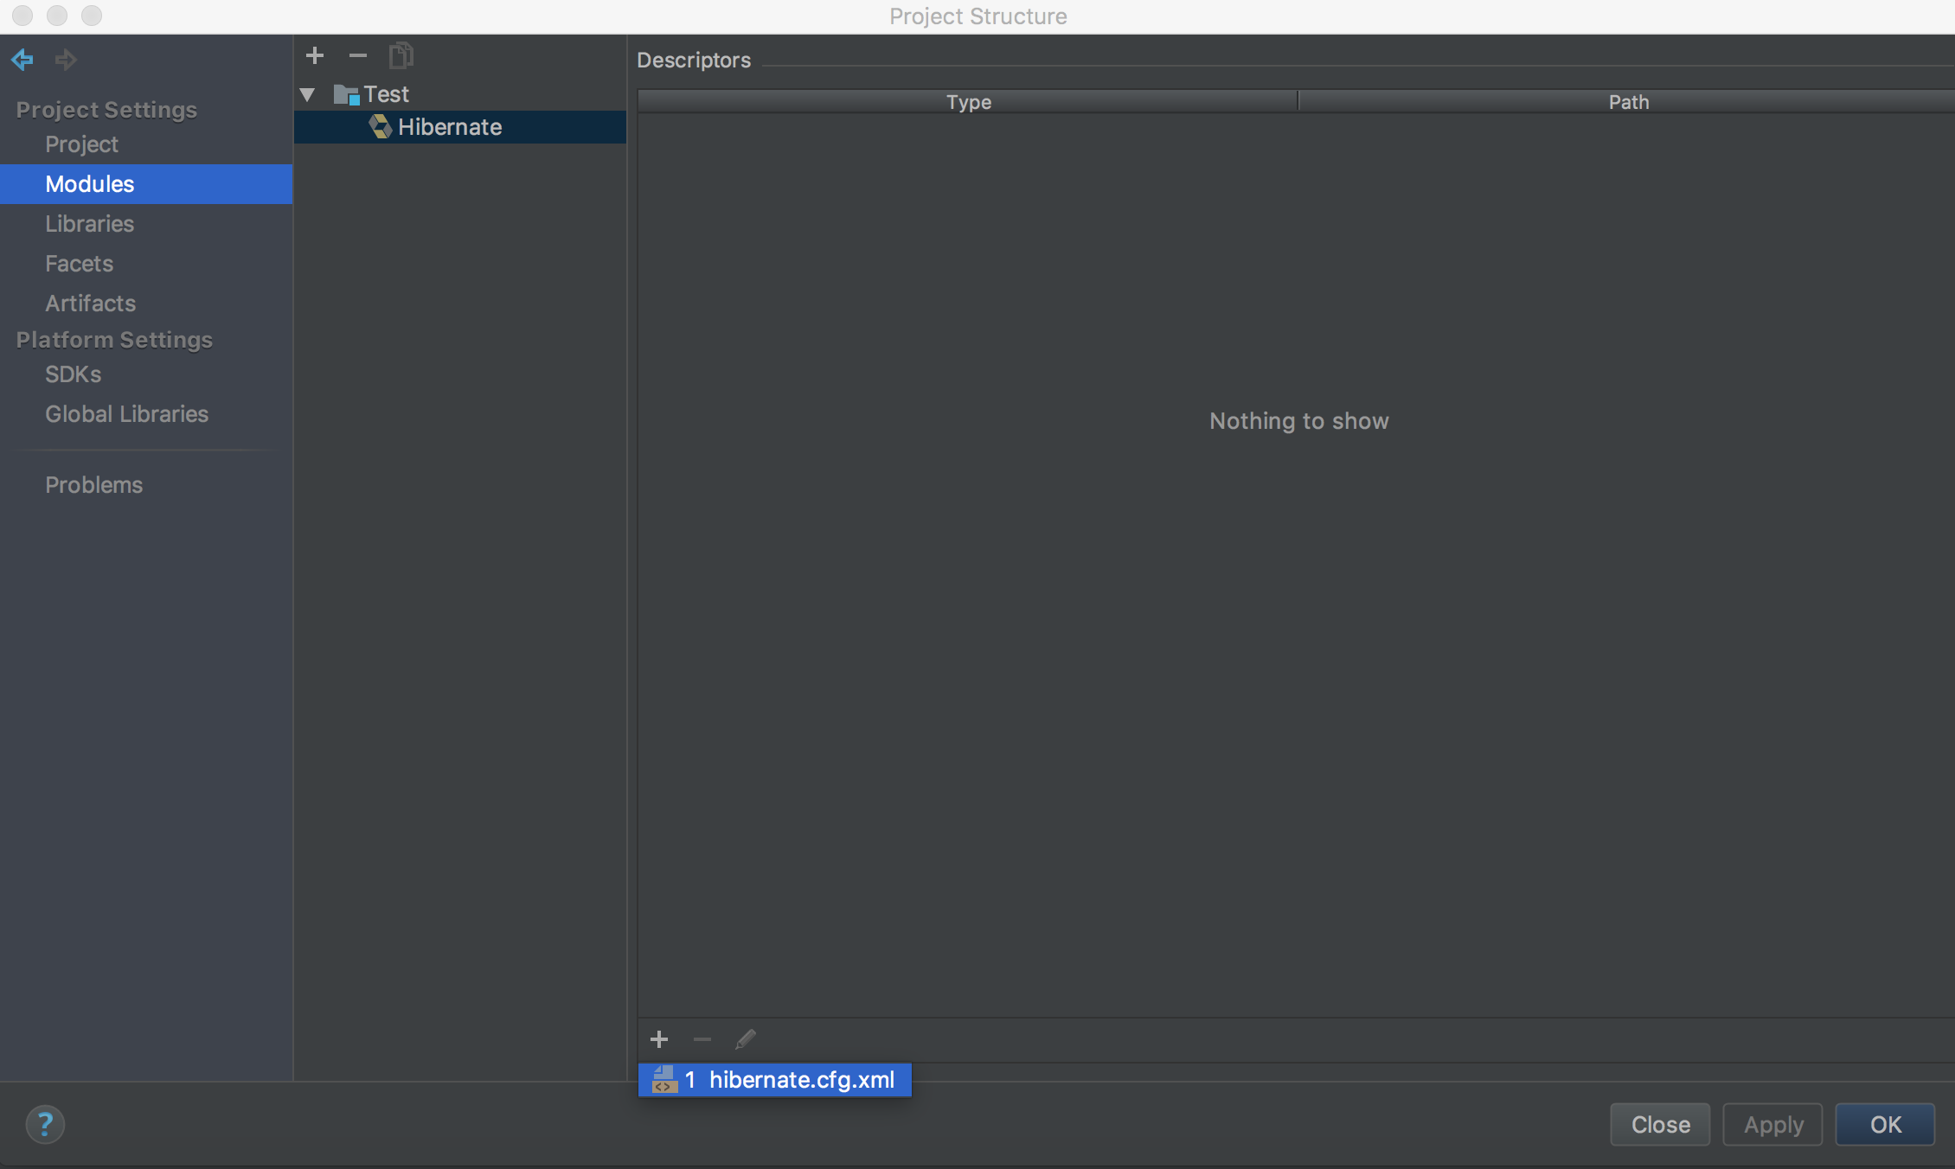Click the remove descriptor minus icon
Image resolution: width=1955 pixels, height=1169 pixels.
tap(703, 1038)
